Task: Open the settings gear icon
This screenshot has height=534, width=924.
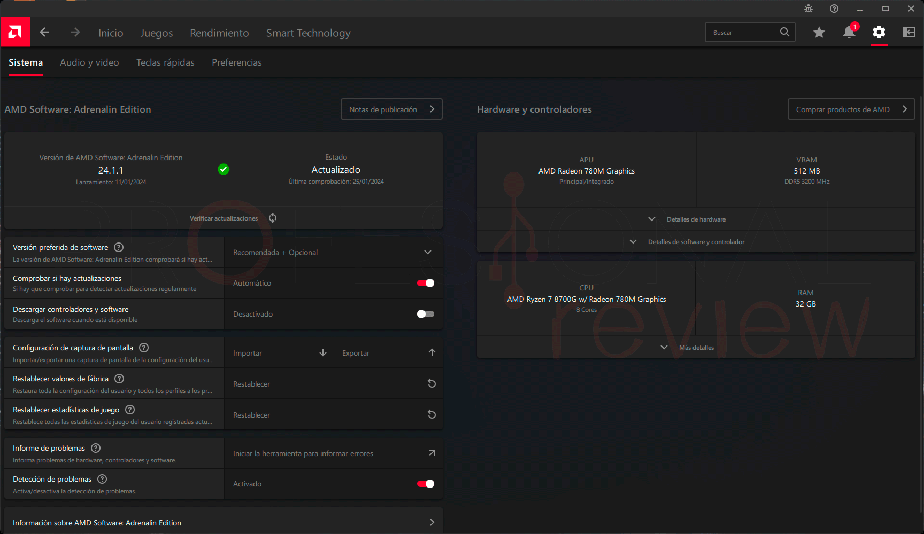Action: [x=879, y=33]
